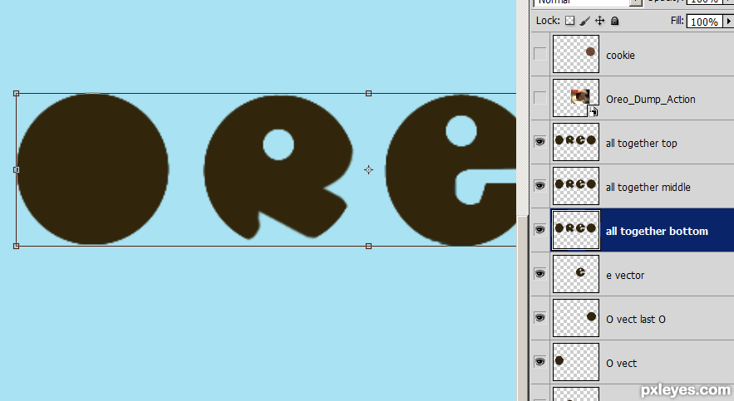Hide the all together middle layer
Viewport: 734px width, 401px height.
pos(539,185)
